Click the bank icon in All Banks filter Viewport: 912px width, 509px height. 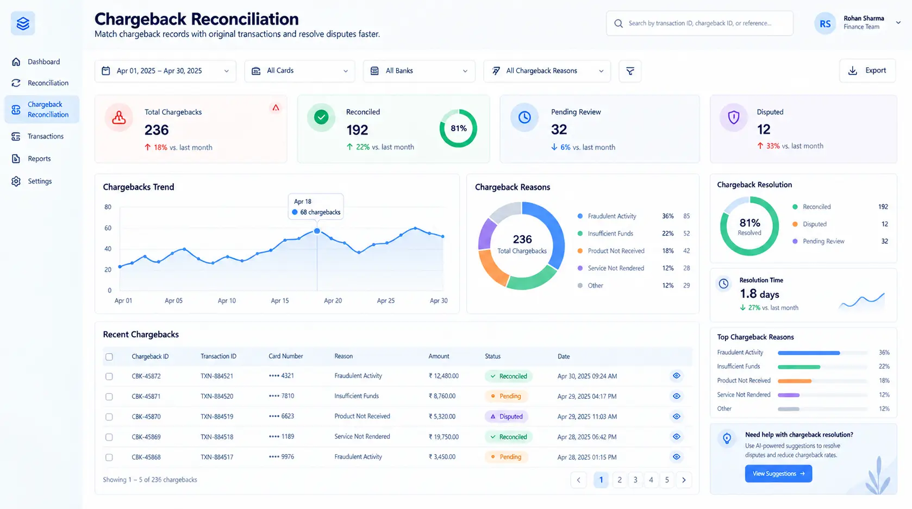[374, 71]
